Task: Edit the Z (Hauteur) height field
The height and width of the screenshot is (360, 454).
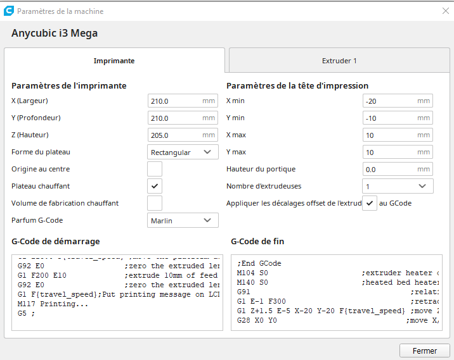Action: [x=183, y=135]
